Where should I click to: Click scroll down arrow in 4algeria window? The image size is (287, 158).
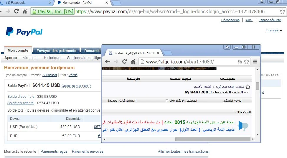(258, 135)
